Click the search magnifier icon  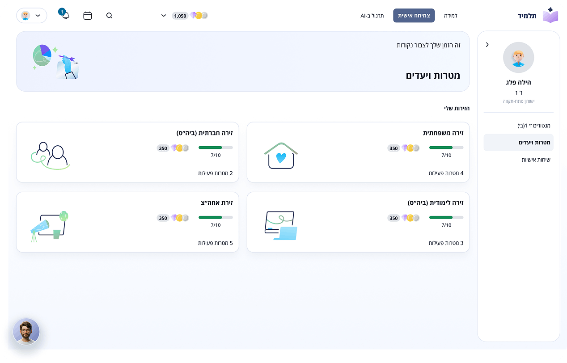[110, 16]
